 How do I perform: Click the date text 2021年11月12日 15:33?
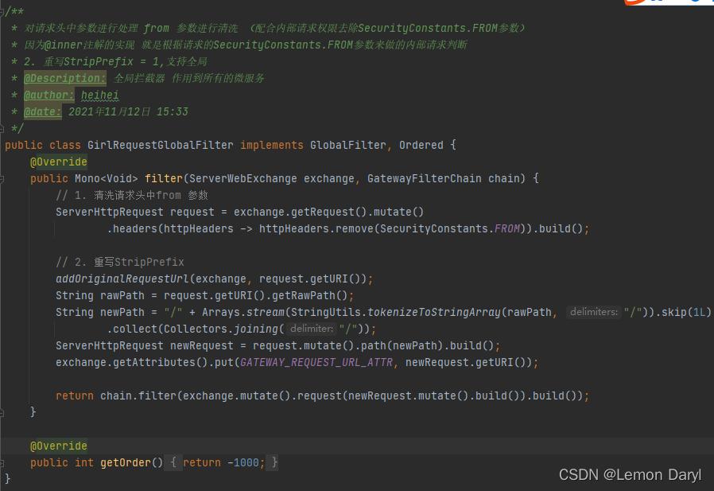[128, 111]
